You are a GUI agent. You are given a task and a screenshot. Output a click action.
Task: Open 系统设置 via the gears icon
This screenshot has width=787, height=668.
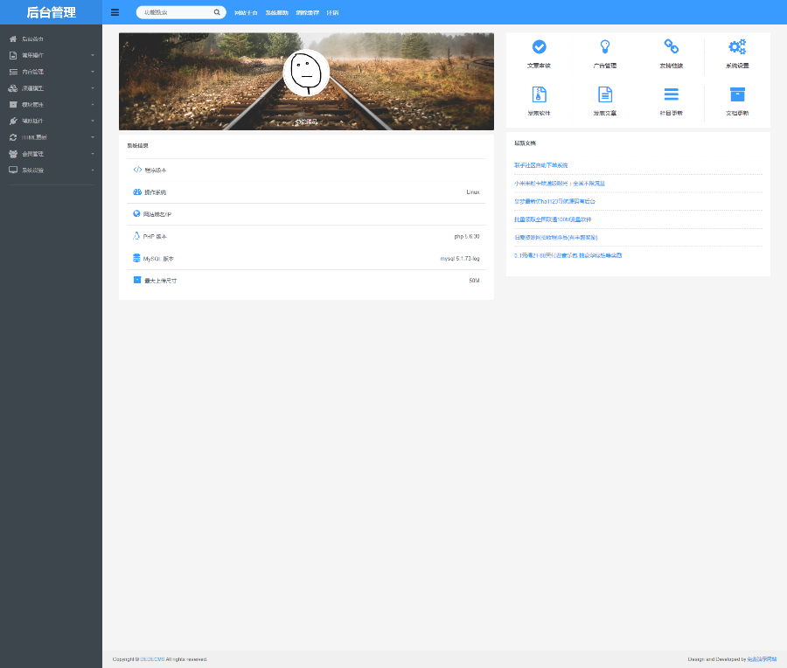click(737, 46)
